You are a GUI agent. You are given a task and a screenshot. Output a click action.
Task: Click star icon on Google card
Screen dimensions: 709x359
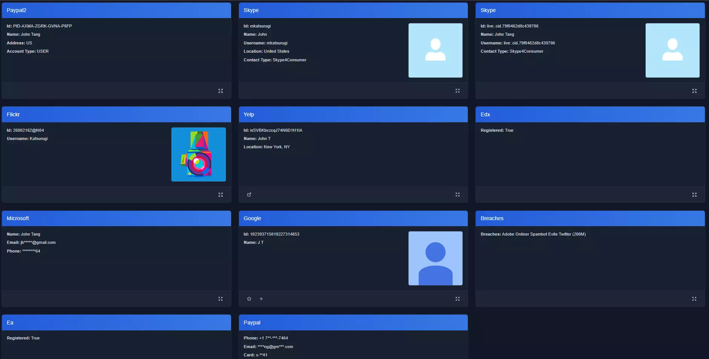tap(249, 299)
